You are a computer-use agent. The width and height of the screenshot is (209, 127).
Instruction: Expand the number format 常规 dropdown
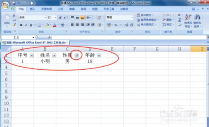point(132,18)
